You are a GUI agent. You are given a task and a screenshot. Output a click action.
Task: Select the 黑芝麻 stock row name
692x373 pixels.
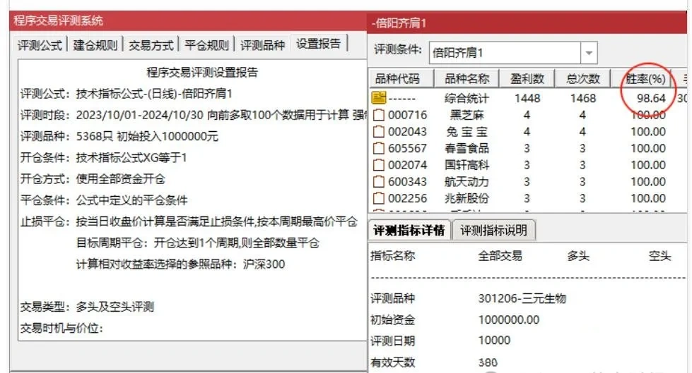click(x=467, y=115)
